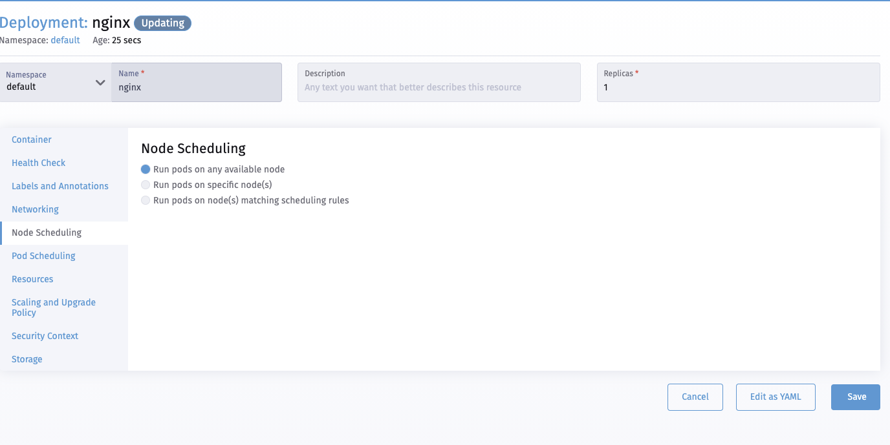Switch to the Pod Scheduling section
This screenshot has height=445, width=890.
click(x=43, y=256)
